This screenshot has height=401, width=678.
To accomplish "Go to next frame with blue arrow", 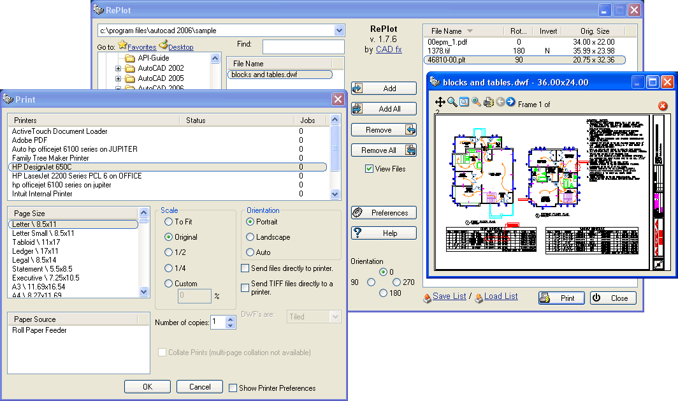I will pos(510,101).
